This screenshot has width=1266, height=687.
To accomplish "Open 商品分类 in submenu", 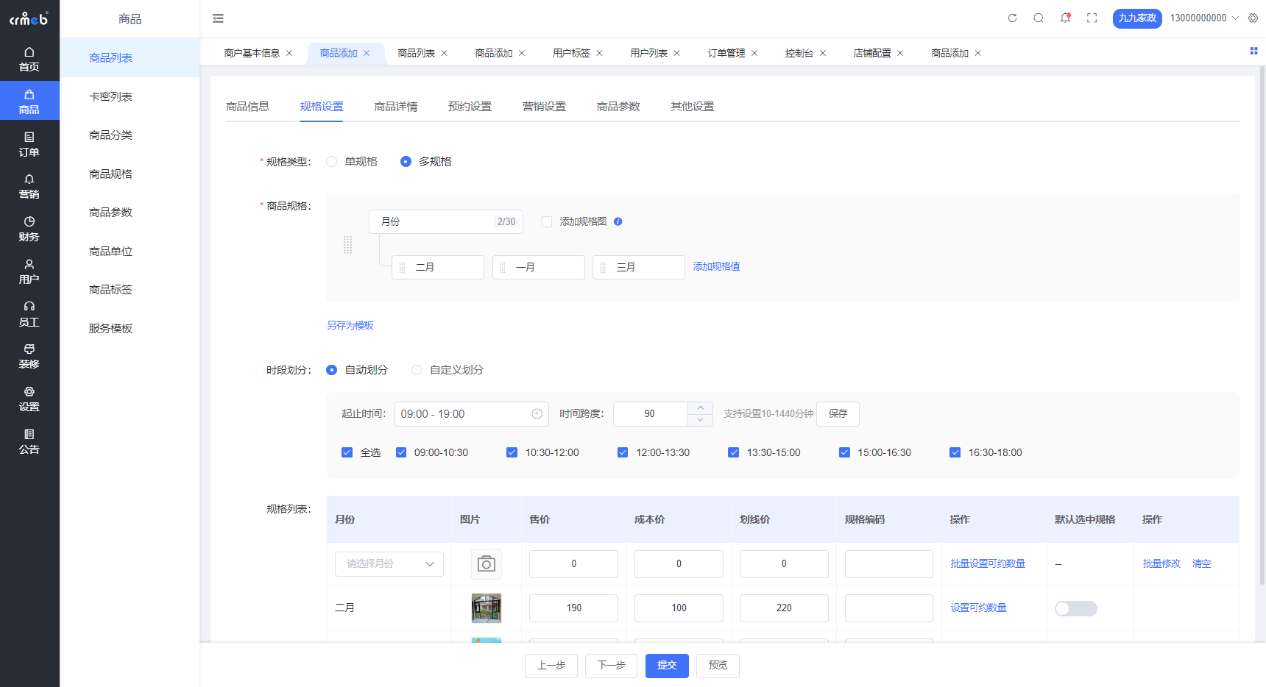I will [x=130, y=135].
